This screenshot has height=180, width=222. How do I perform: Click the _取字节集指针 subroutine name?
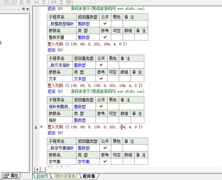point(62,148)
